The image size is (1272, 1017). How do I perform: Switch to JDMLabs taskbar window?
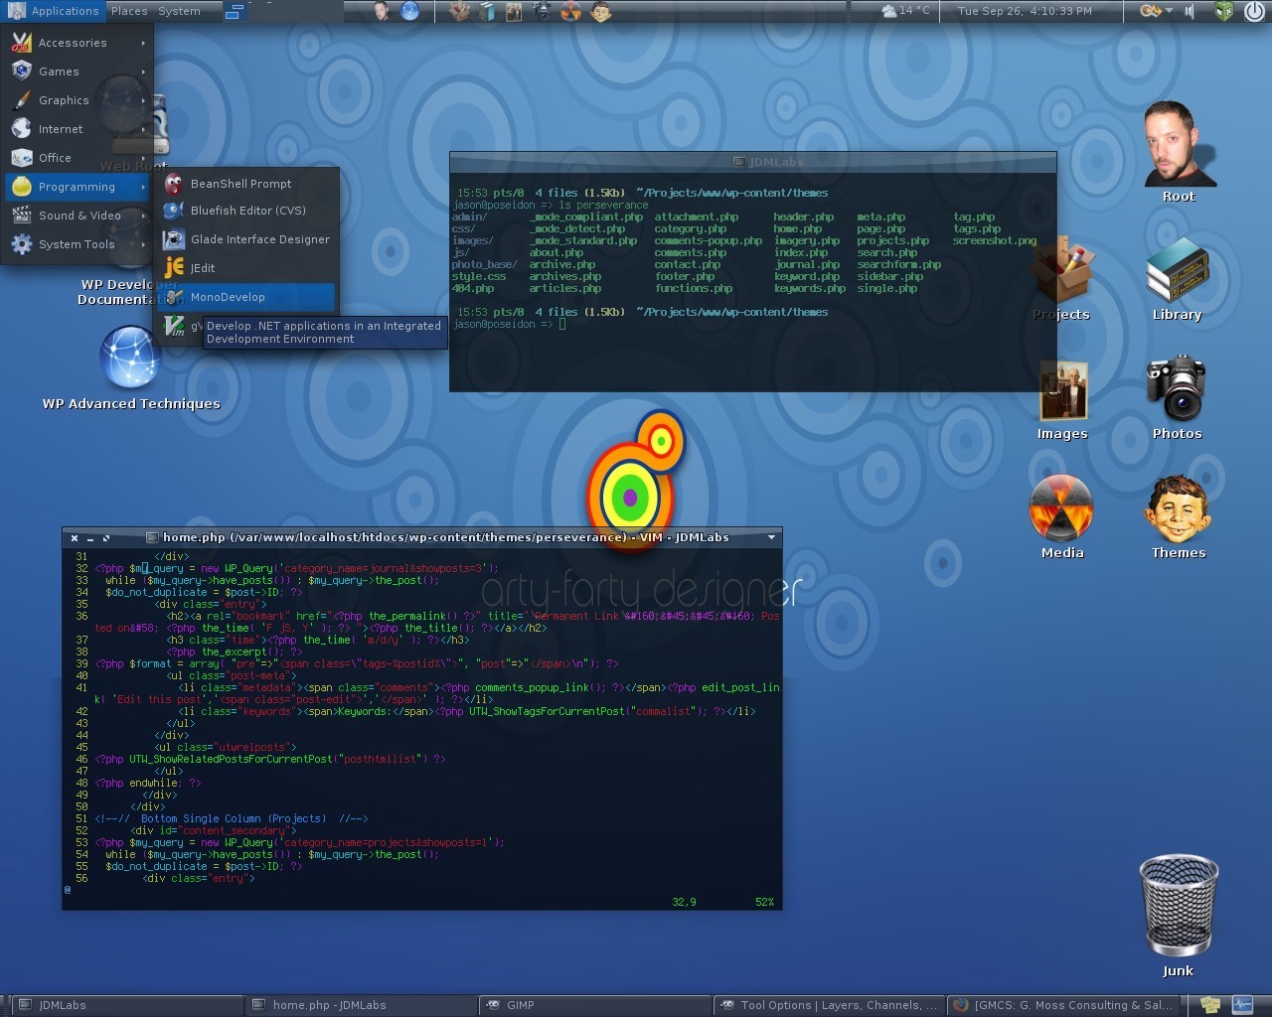[x=127, y=1005]
